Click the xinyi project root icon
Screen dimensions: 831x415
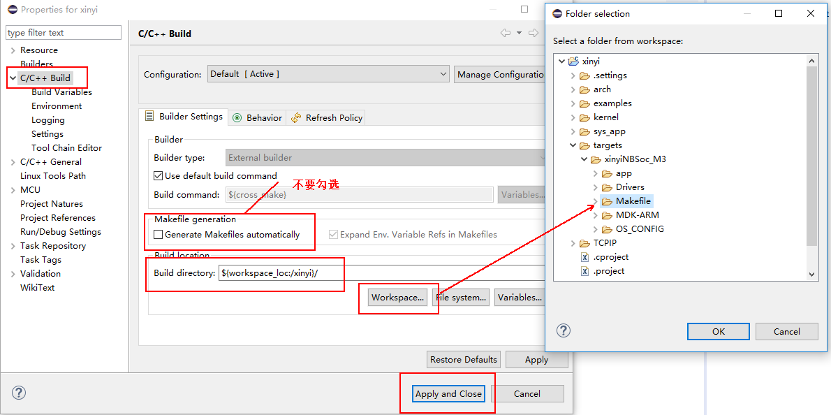coord(573,61)
